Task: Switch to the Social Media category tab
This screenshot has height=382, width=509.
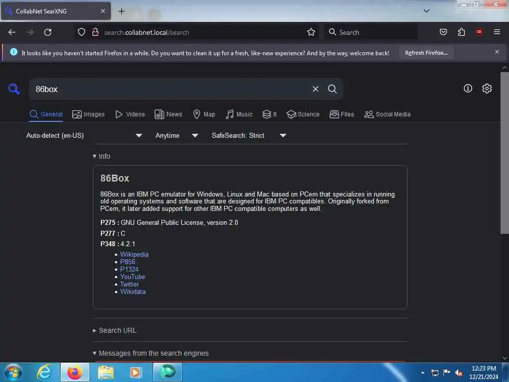Action: (387, 114)
